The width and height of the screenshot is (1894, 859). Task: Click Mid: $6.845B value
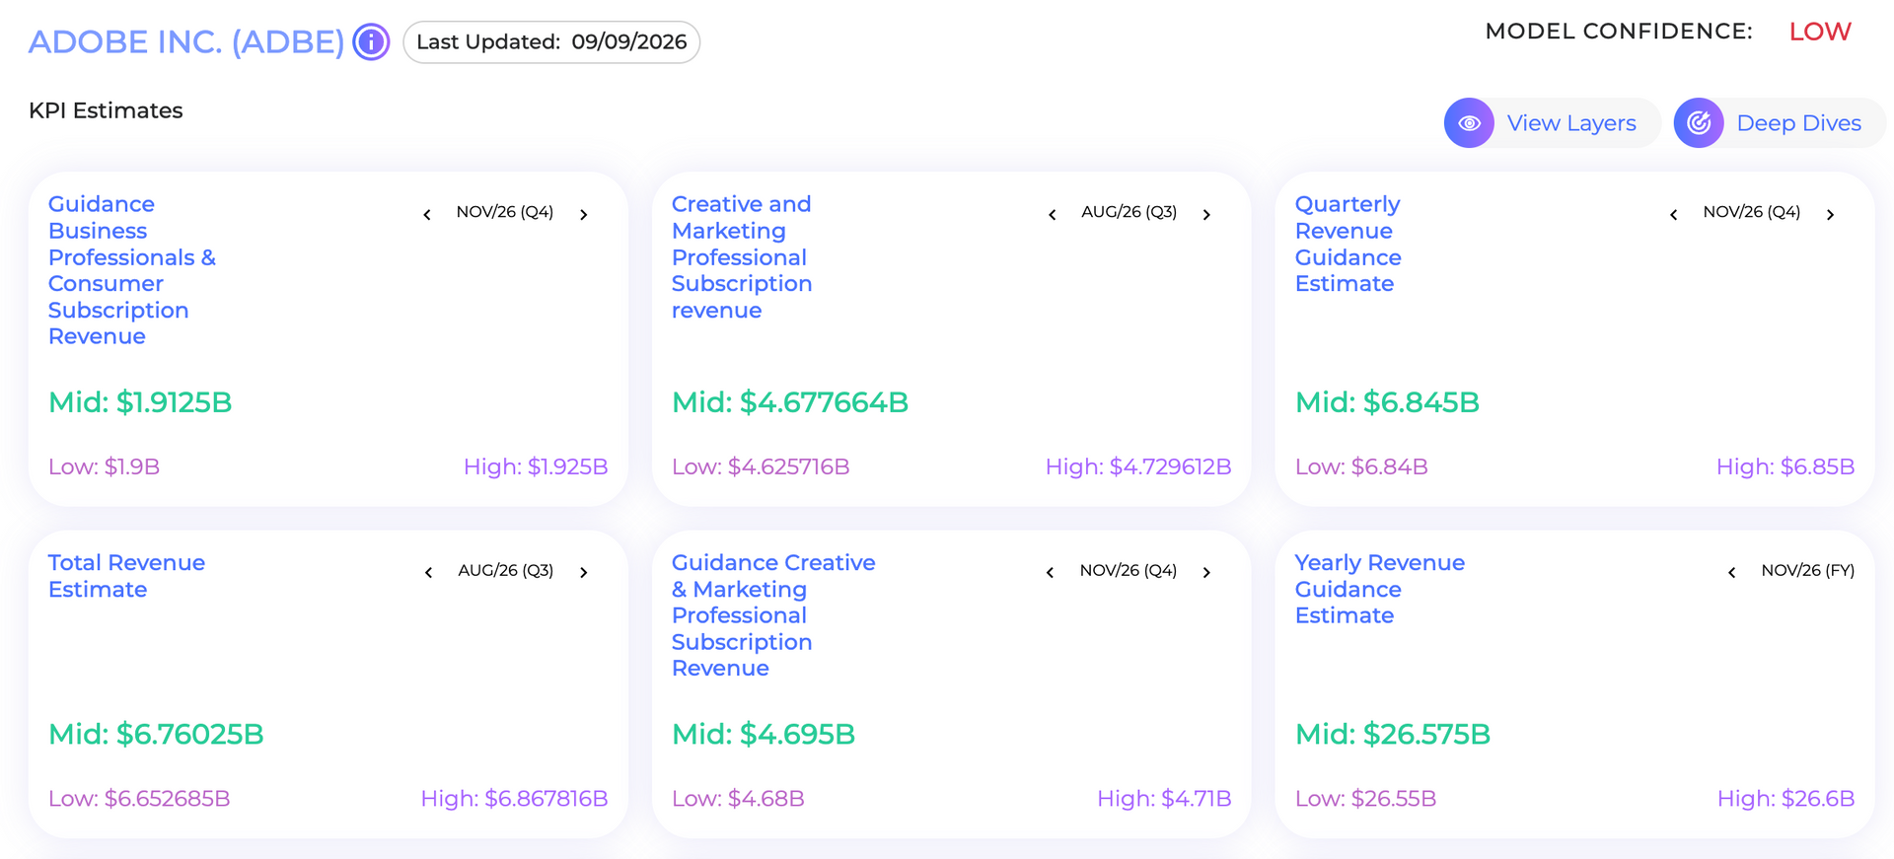point(1387,402)
